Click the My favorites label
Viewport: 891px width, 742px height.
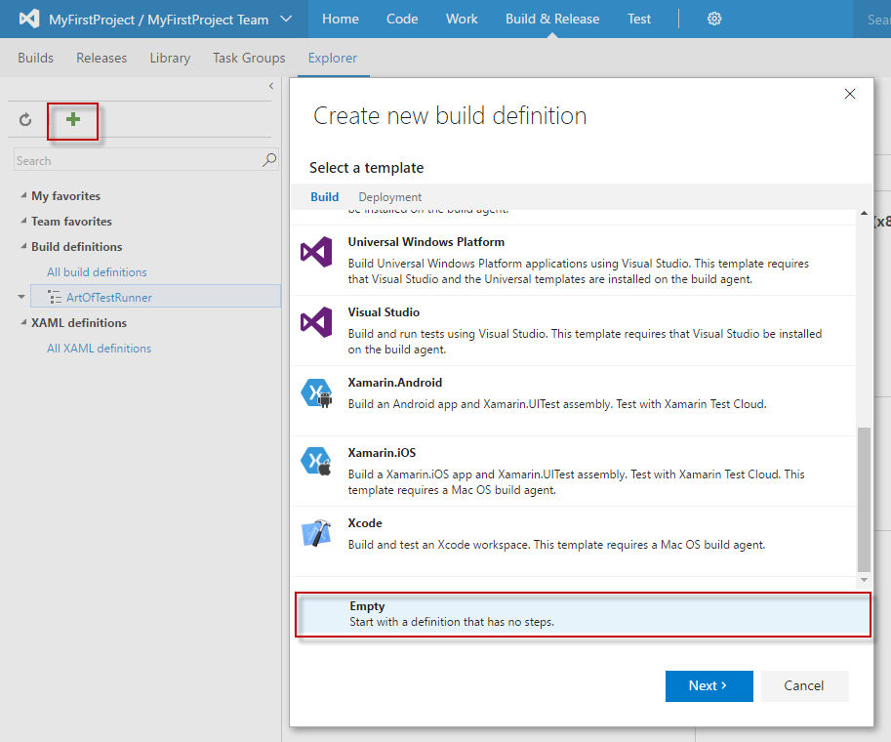point(66,195)
